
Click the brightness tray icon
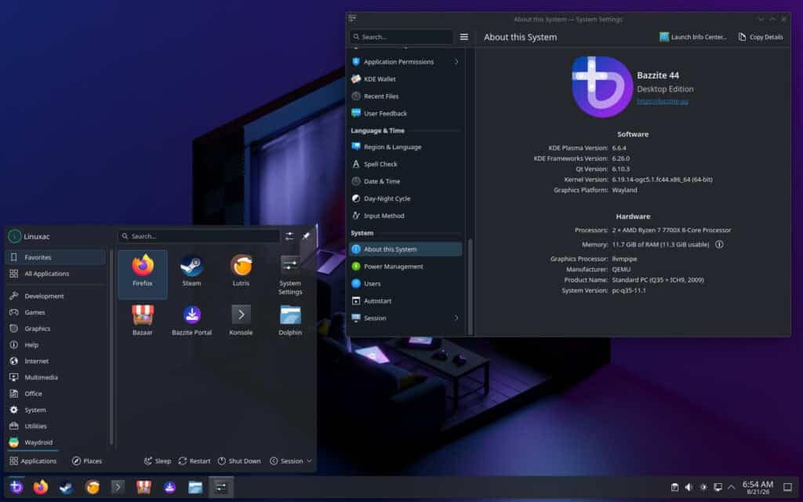703,487
